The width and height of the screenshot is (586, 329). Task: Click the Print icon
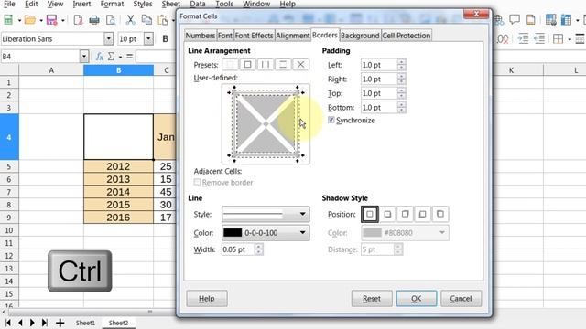point(94,20)
